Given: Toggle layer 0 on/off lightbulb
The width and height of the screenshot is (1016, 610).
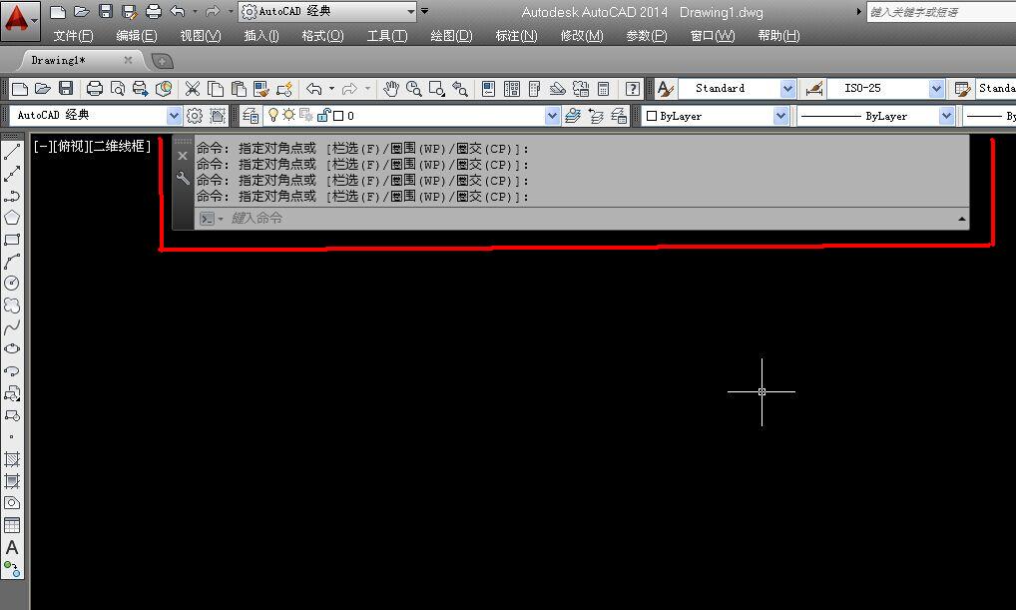Looking at the screenshot, I should pyautogui.click(x=273, y=116).
